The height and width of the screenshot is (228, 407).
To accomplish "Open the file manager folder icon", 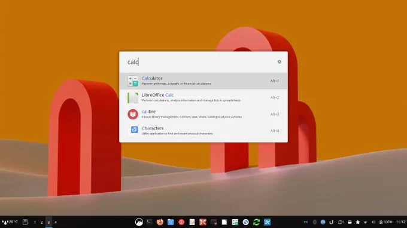I will pyautogui.click(x=171, y=222).
